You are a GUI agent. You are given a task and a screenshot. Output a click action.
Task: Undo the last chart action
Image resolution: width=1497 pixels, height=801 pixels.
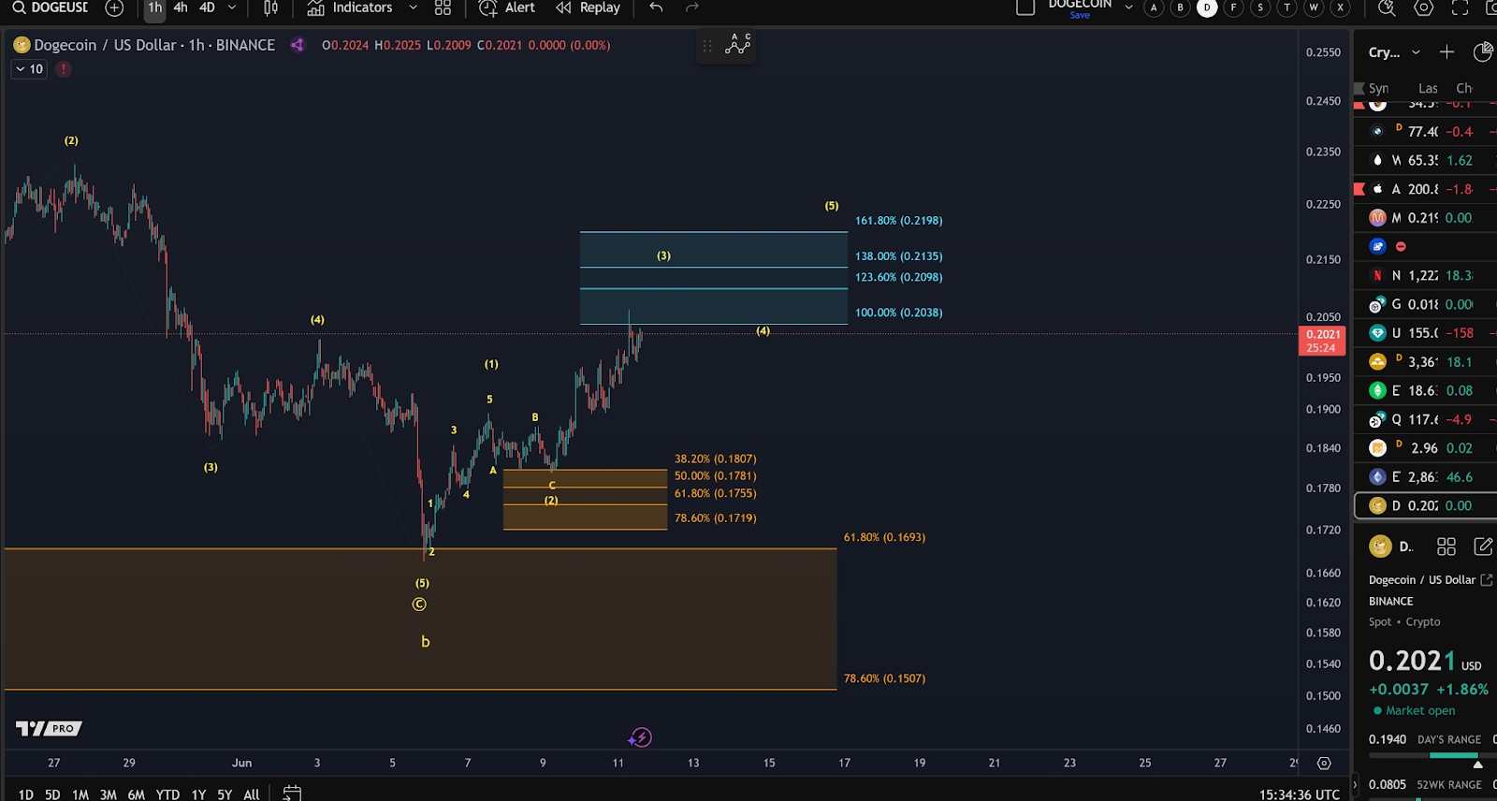[656, 7]
